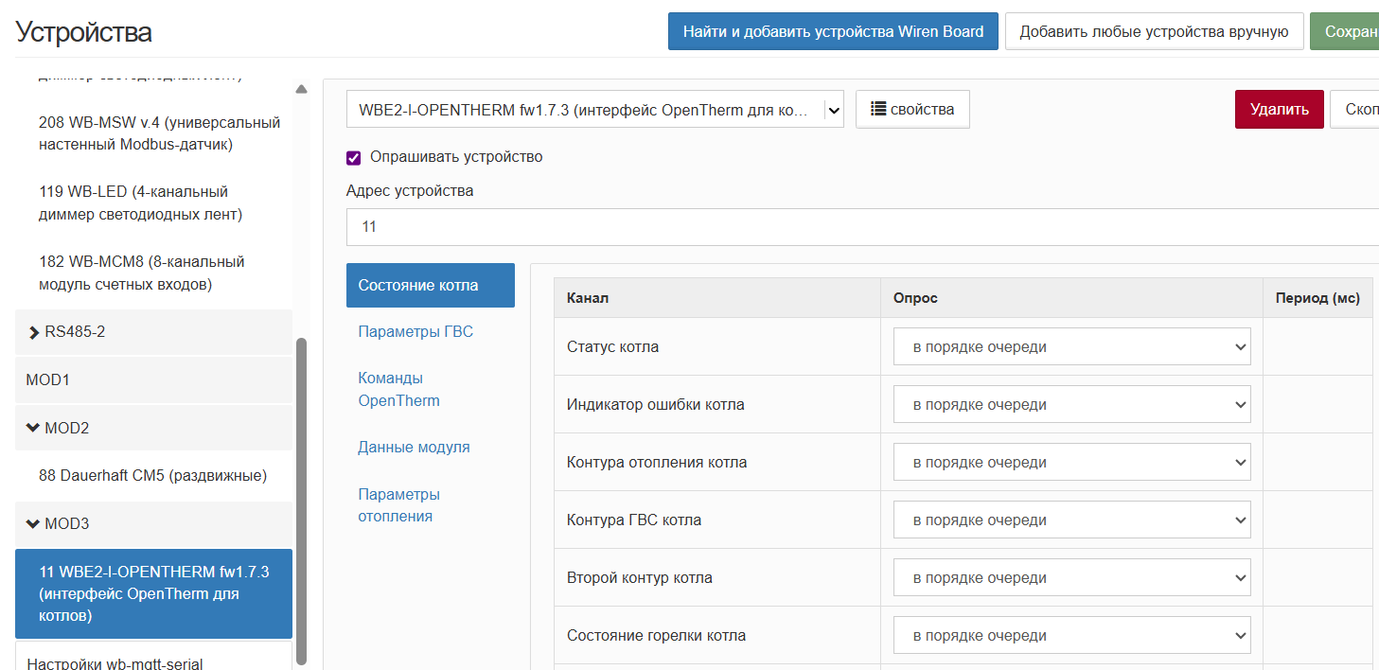The height and width of the screenshot is (670, 1379).
Task: Go to Параметры отопления tab
Action: coord(398,505)
